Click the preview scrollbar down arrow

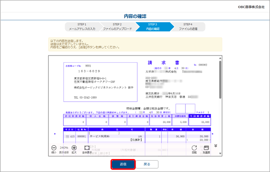coord(220,154)
